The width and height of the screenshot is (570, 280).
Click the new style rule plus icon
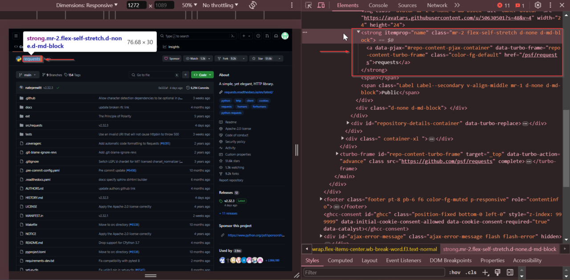tap(485, 272)
